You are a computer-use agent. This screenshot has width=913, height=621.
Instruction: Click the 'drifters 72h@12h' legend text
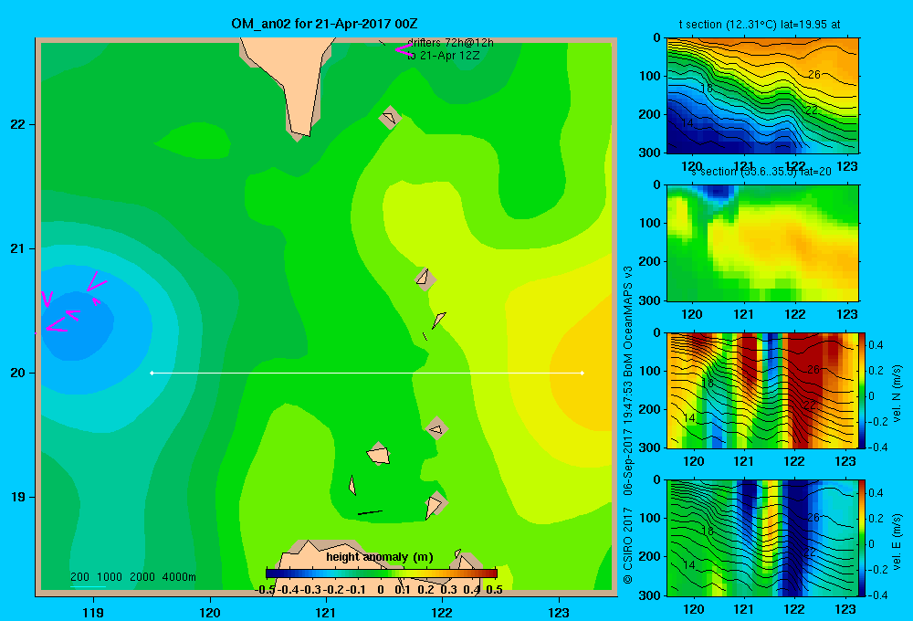click(450, 43)
